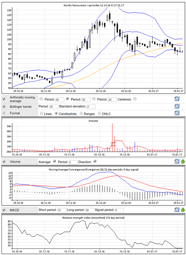Enable first moving average Period 50 checkbox
186x255 pixels.
tap(41, 99)
